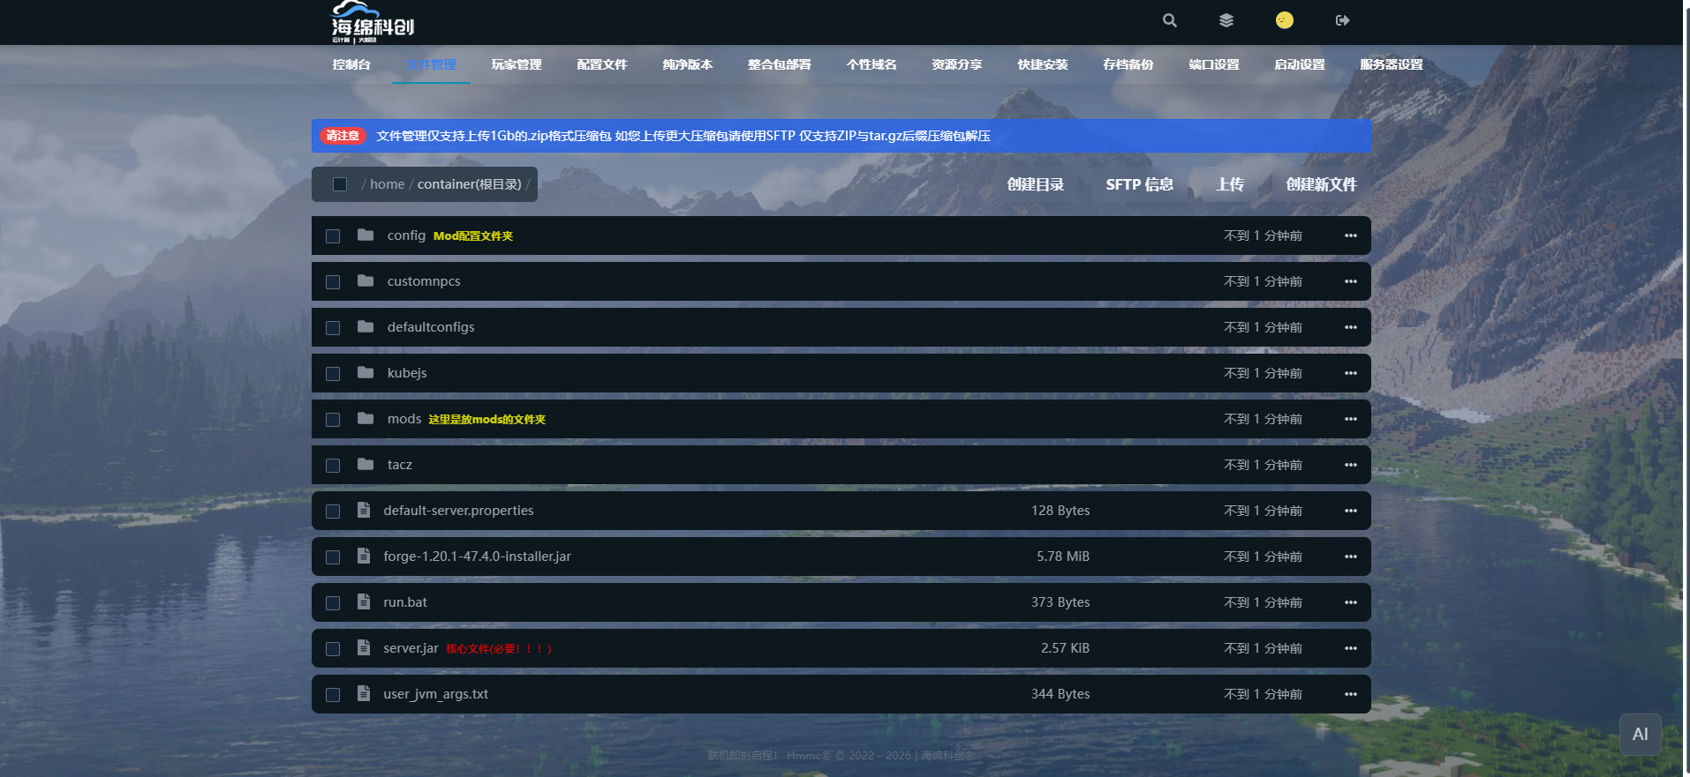Open actions menu for user_jvm_args.txt
Viewport: 1690px width, 777px height.
pos(1350,694)
